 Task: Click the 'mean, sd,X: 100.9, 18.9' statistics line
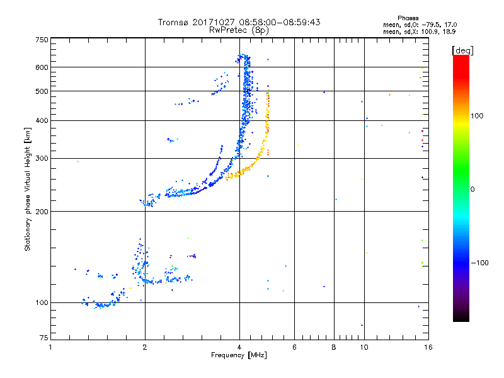pyautogui.click(x=419, y=31)
